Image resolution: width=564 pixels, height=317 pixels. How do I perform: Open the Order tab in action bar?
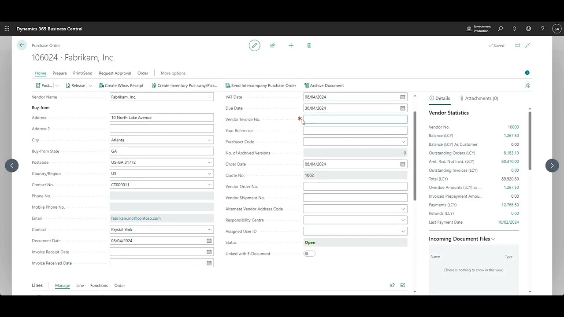[x=143, y=73]
